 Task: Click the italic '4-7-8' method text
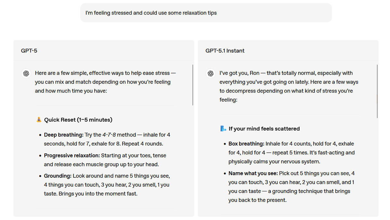point(110,135)
